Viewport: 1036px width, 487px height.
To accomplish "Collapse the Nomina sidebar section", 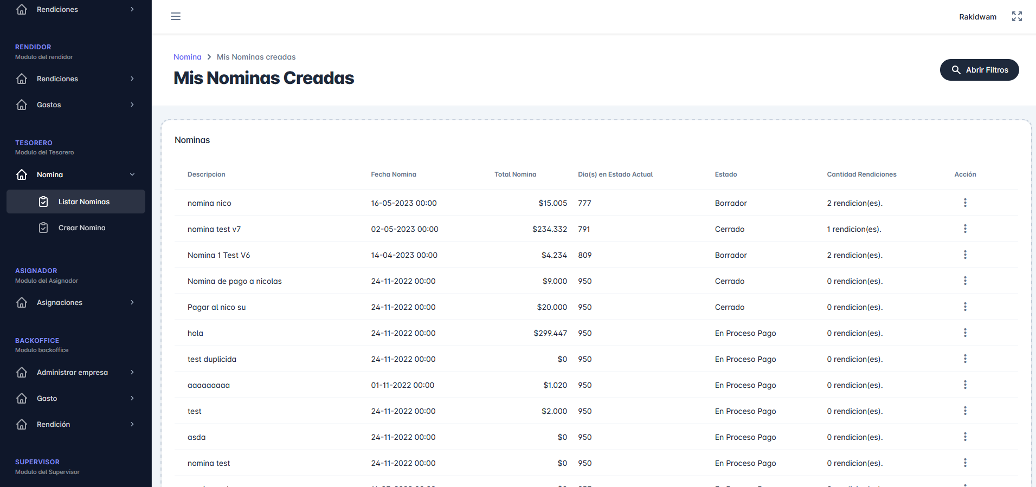I will [x=132, y=174].
